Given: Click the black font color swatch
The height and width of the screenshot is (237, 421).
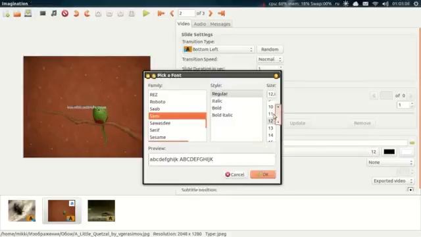Looking at the screenshot, I should point(389,152).
